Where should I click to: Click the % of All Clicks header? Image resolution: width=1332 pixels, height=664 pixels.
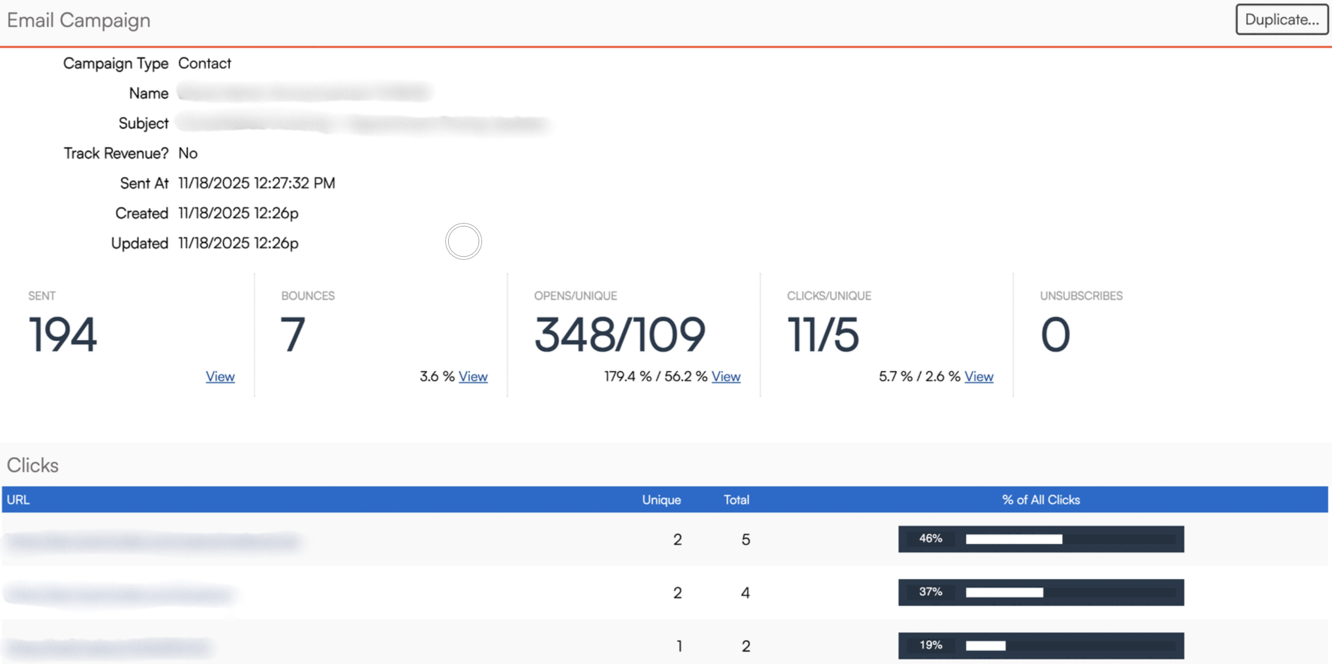[1041, 500]
